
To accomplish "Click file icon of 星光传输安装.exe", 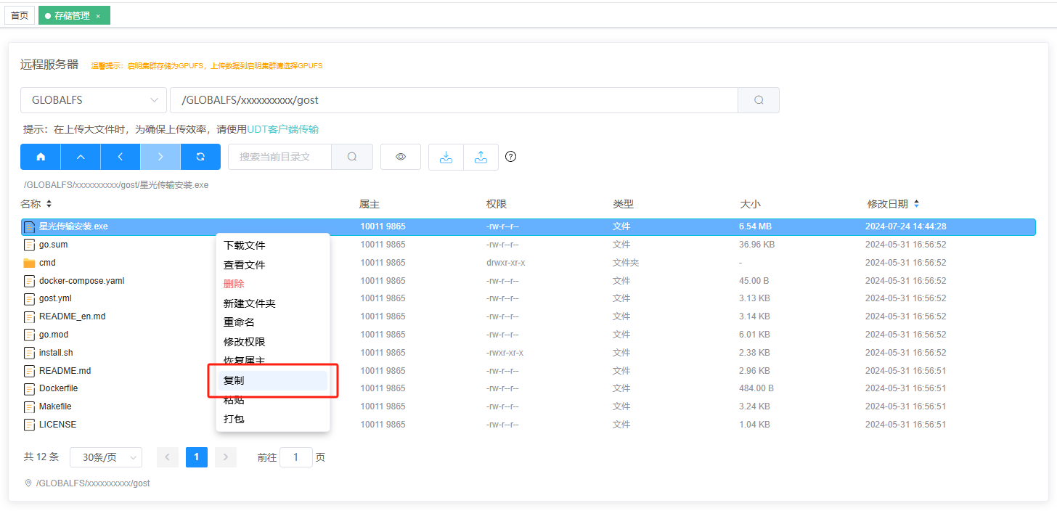I will [x=29, y=226].
